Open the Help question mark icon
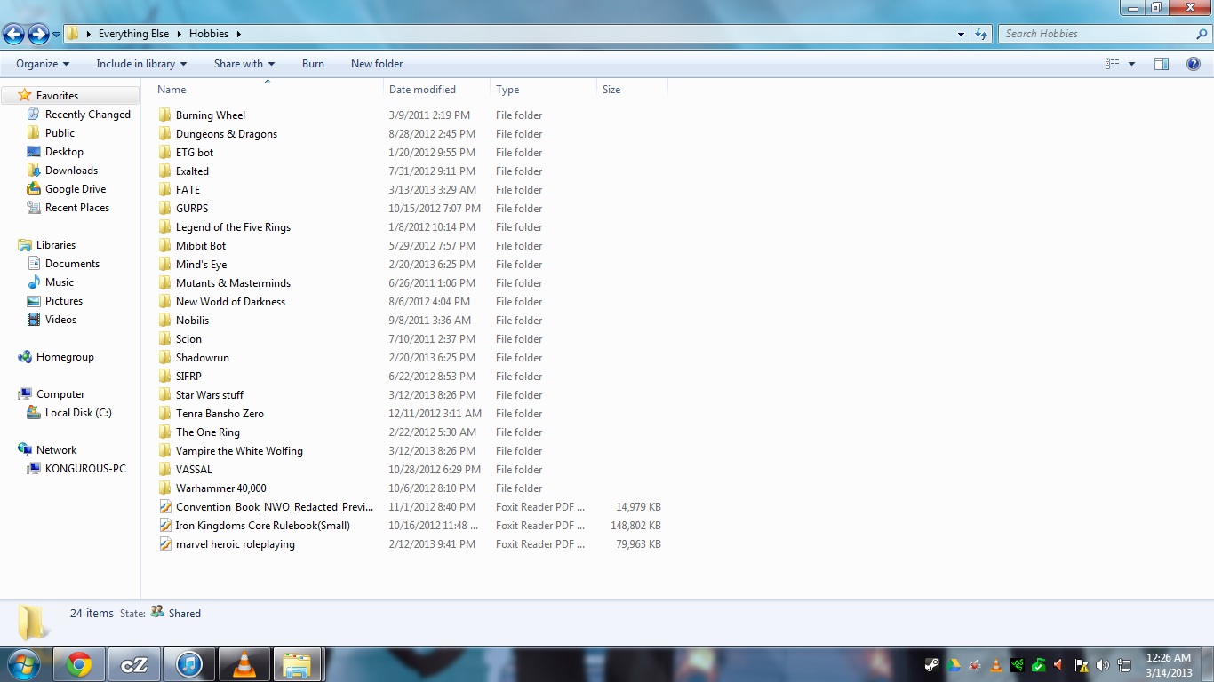This screenshot has width=1214, height=682. [x=1194, y=64]
